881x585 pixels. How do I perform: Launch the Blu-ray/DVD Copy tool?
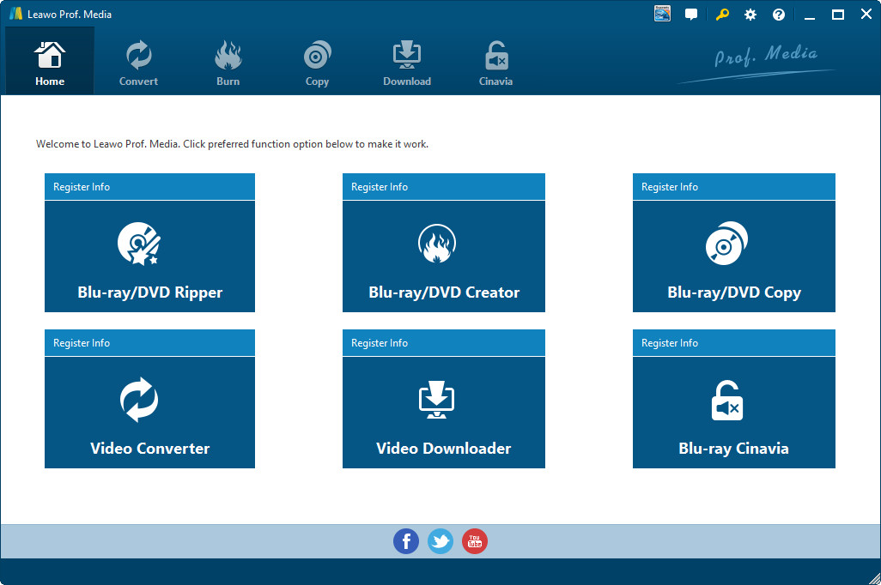click(733, 256)
